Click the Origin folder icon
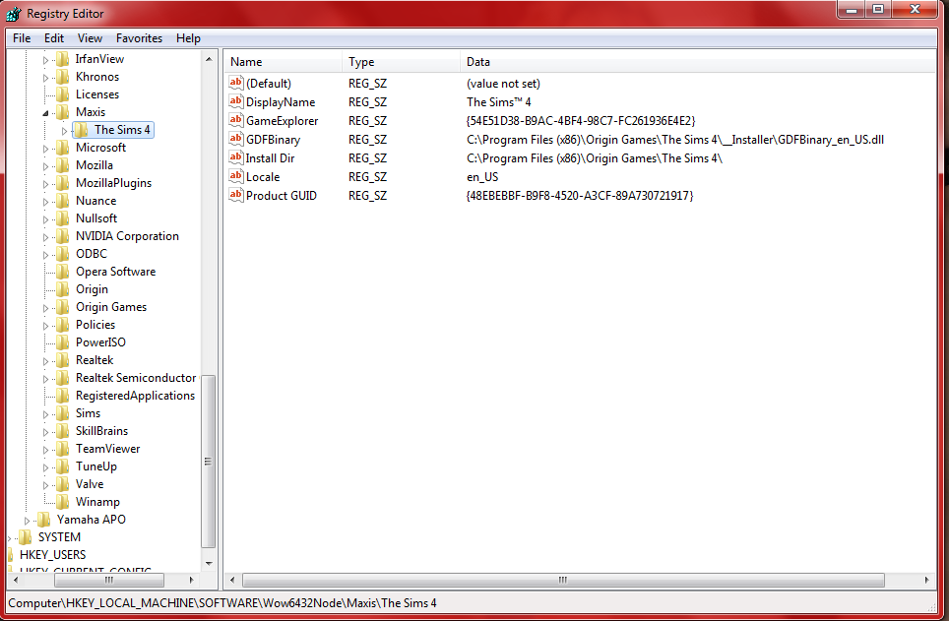Screen dimensions: 949x621 pos(62,288)
